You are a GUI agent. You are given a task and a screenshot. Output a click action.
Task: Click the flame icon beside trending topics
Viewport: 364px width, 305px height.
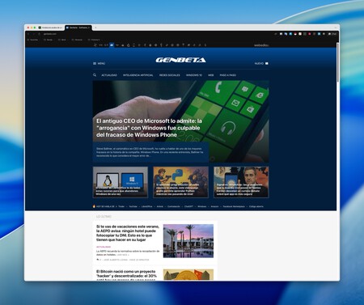(94, 206)
